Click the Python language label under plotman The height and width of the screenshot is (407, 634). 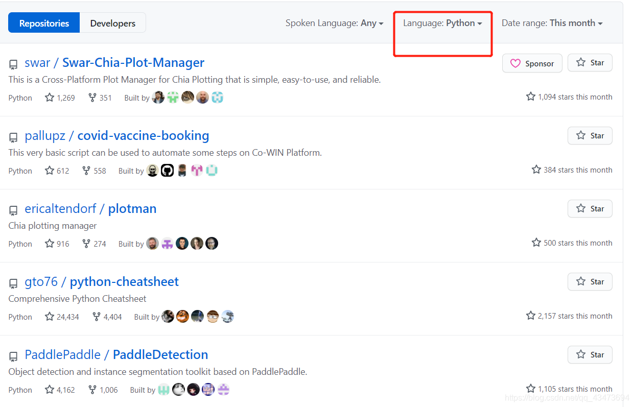pos(20,244)
